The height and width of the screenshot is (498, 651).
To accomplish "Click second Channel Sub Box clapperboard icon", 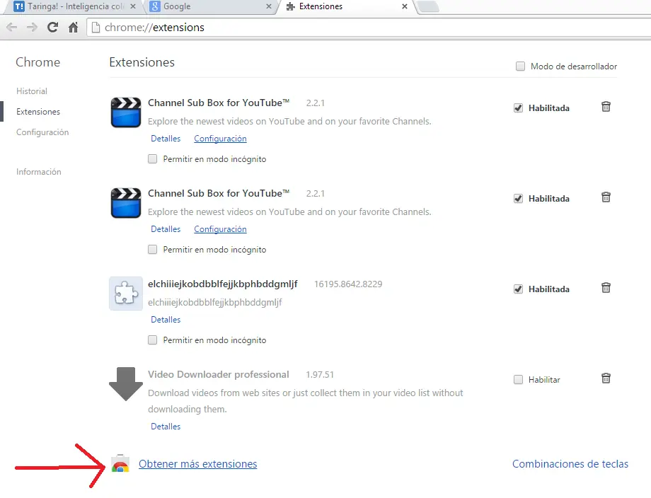I will (x=126, y=202).
